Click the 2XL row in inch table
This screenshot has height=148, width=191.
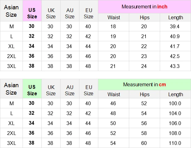[95, 56]
